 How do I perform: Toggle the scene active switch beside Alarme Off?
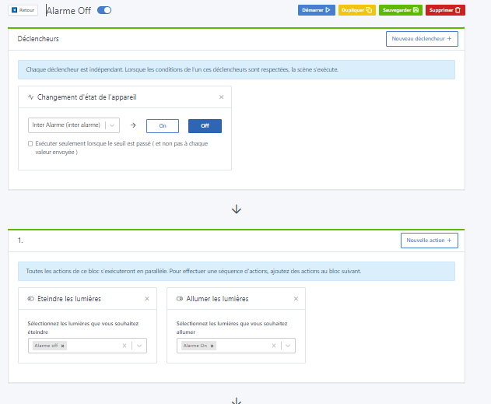[x=104, y=10]
